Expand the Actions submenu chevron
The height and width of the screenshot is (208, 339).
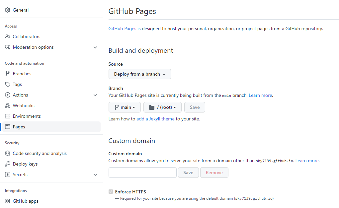(x=95, y=95)
